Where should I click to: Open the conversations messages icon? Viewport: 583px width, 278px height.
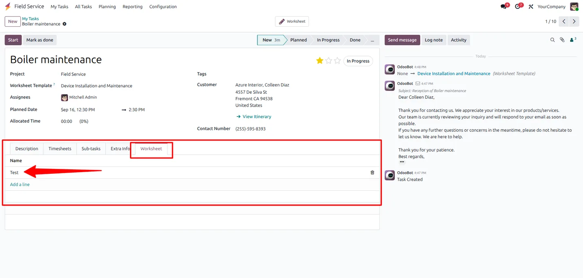[x=504, y=6]
